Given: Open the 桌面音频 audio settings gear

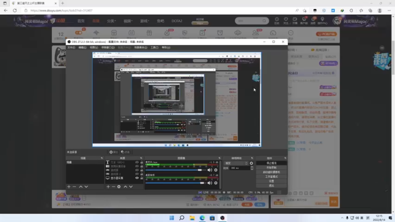Looking at the screenshot, I should tap(216, 183).
